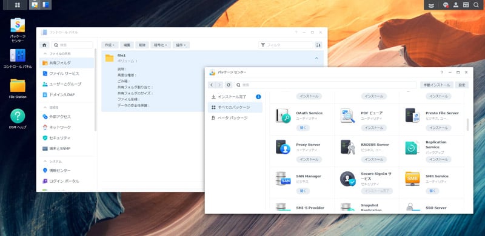Open Package Center help question mark

(x=442, y=72)
